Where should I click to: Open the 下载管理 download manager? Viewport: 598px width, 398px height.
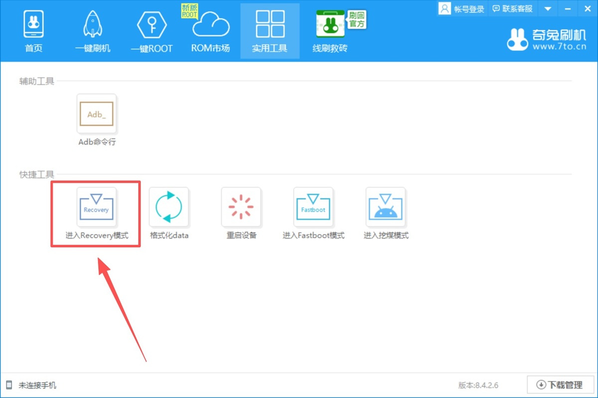coord(560,385)
